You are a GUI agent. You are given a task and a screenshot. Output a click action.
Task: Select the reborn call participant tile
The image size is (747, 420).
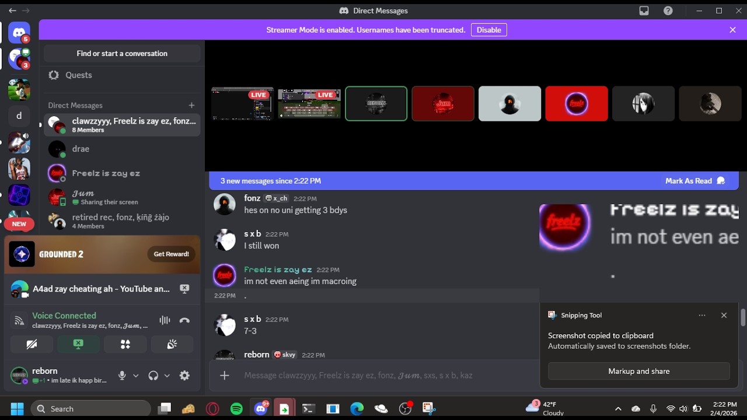tap(376, 104)
